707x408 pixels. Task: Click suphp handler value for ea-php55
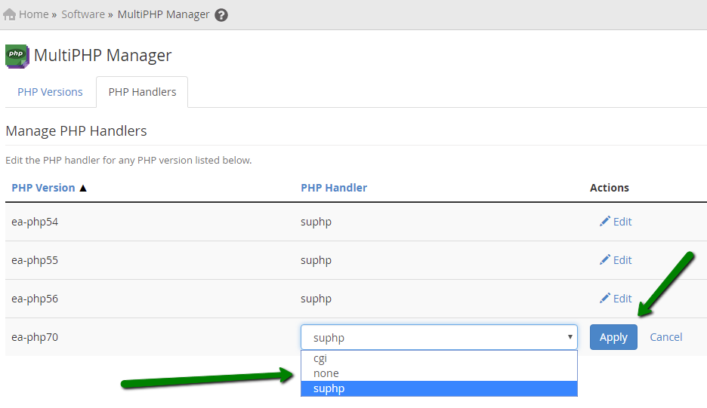316,260
